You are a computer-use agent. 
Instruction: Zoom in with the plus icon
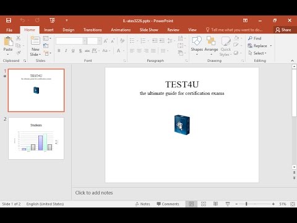click(x=273, y=204)
